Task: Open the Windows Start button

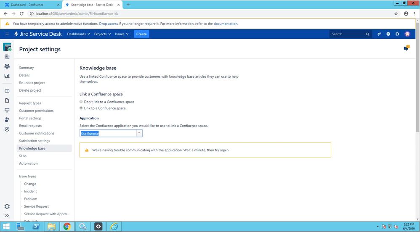Action: pyautogui.click(x=6, y=227)
